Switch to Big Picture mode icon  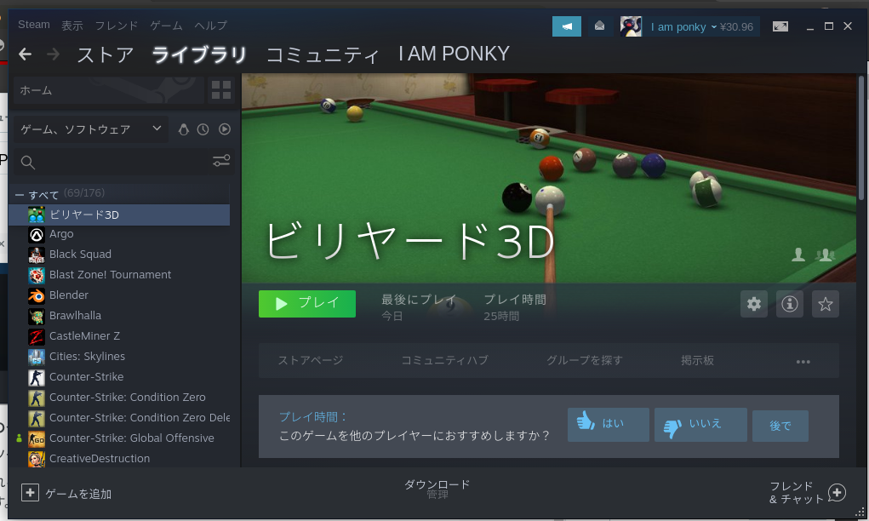(x=780, y=26)
